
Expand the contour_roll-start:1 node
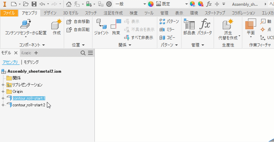point(3,98)
